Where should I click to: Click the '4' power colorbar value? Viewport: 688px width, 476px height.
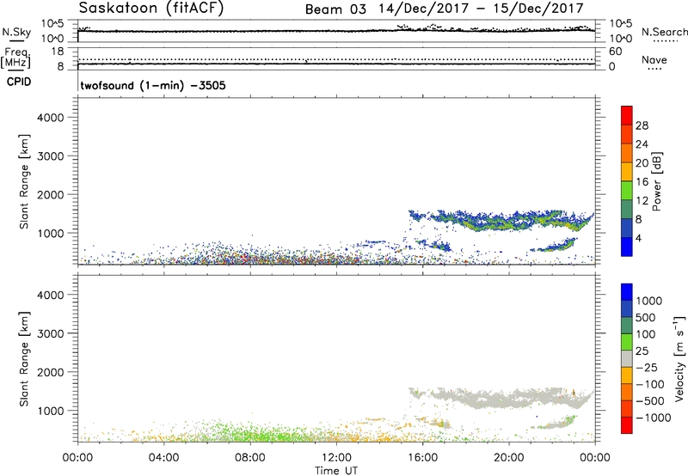[639, 239]
